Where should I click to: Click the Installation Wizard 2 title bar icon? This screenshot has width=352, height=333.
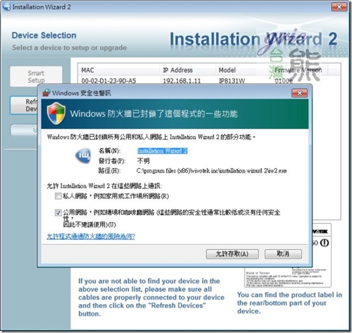coord(7,7)
